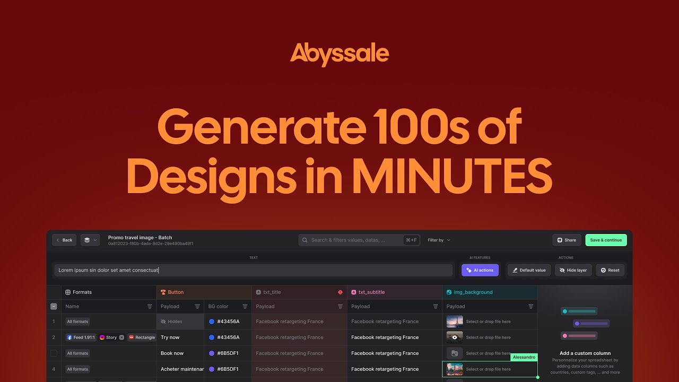Open color swatch #43456A in row 1

pyautogui.click(x=212, y=322)
